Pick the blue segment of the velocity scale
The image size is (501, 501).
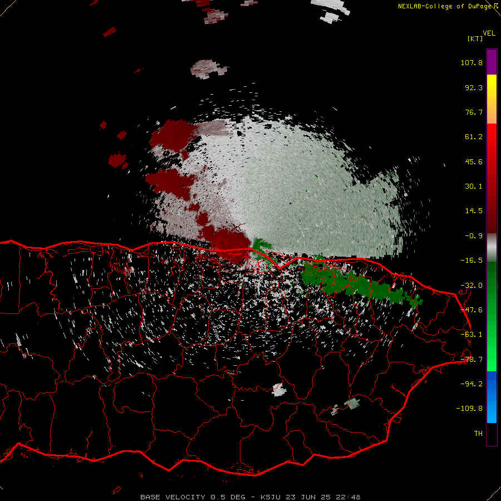(492, 397)
